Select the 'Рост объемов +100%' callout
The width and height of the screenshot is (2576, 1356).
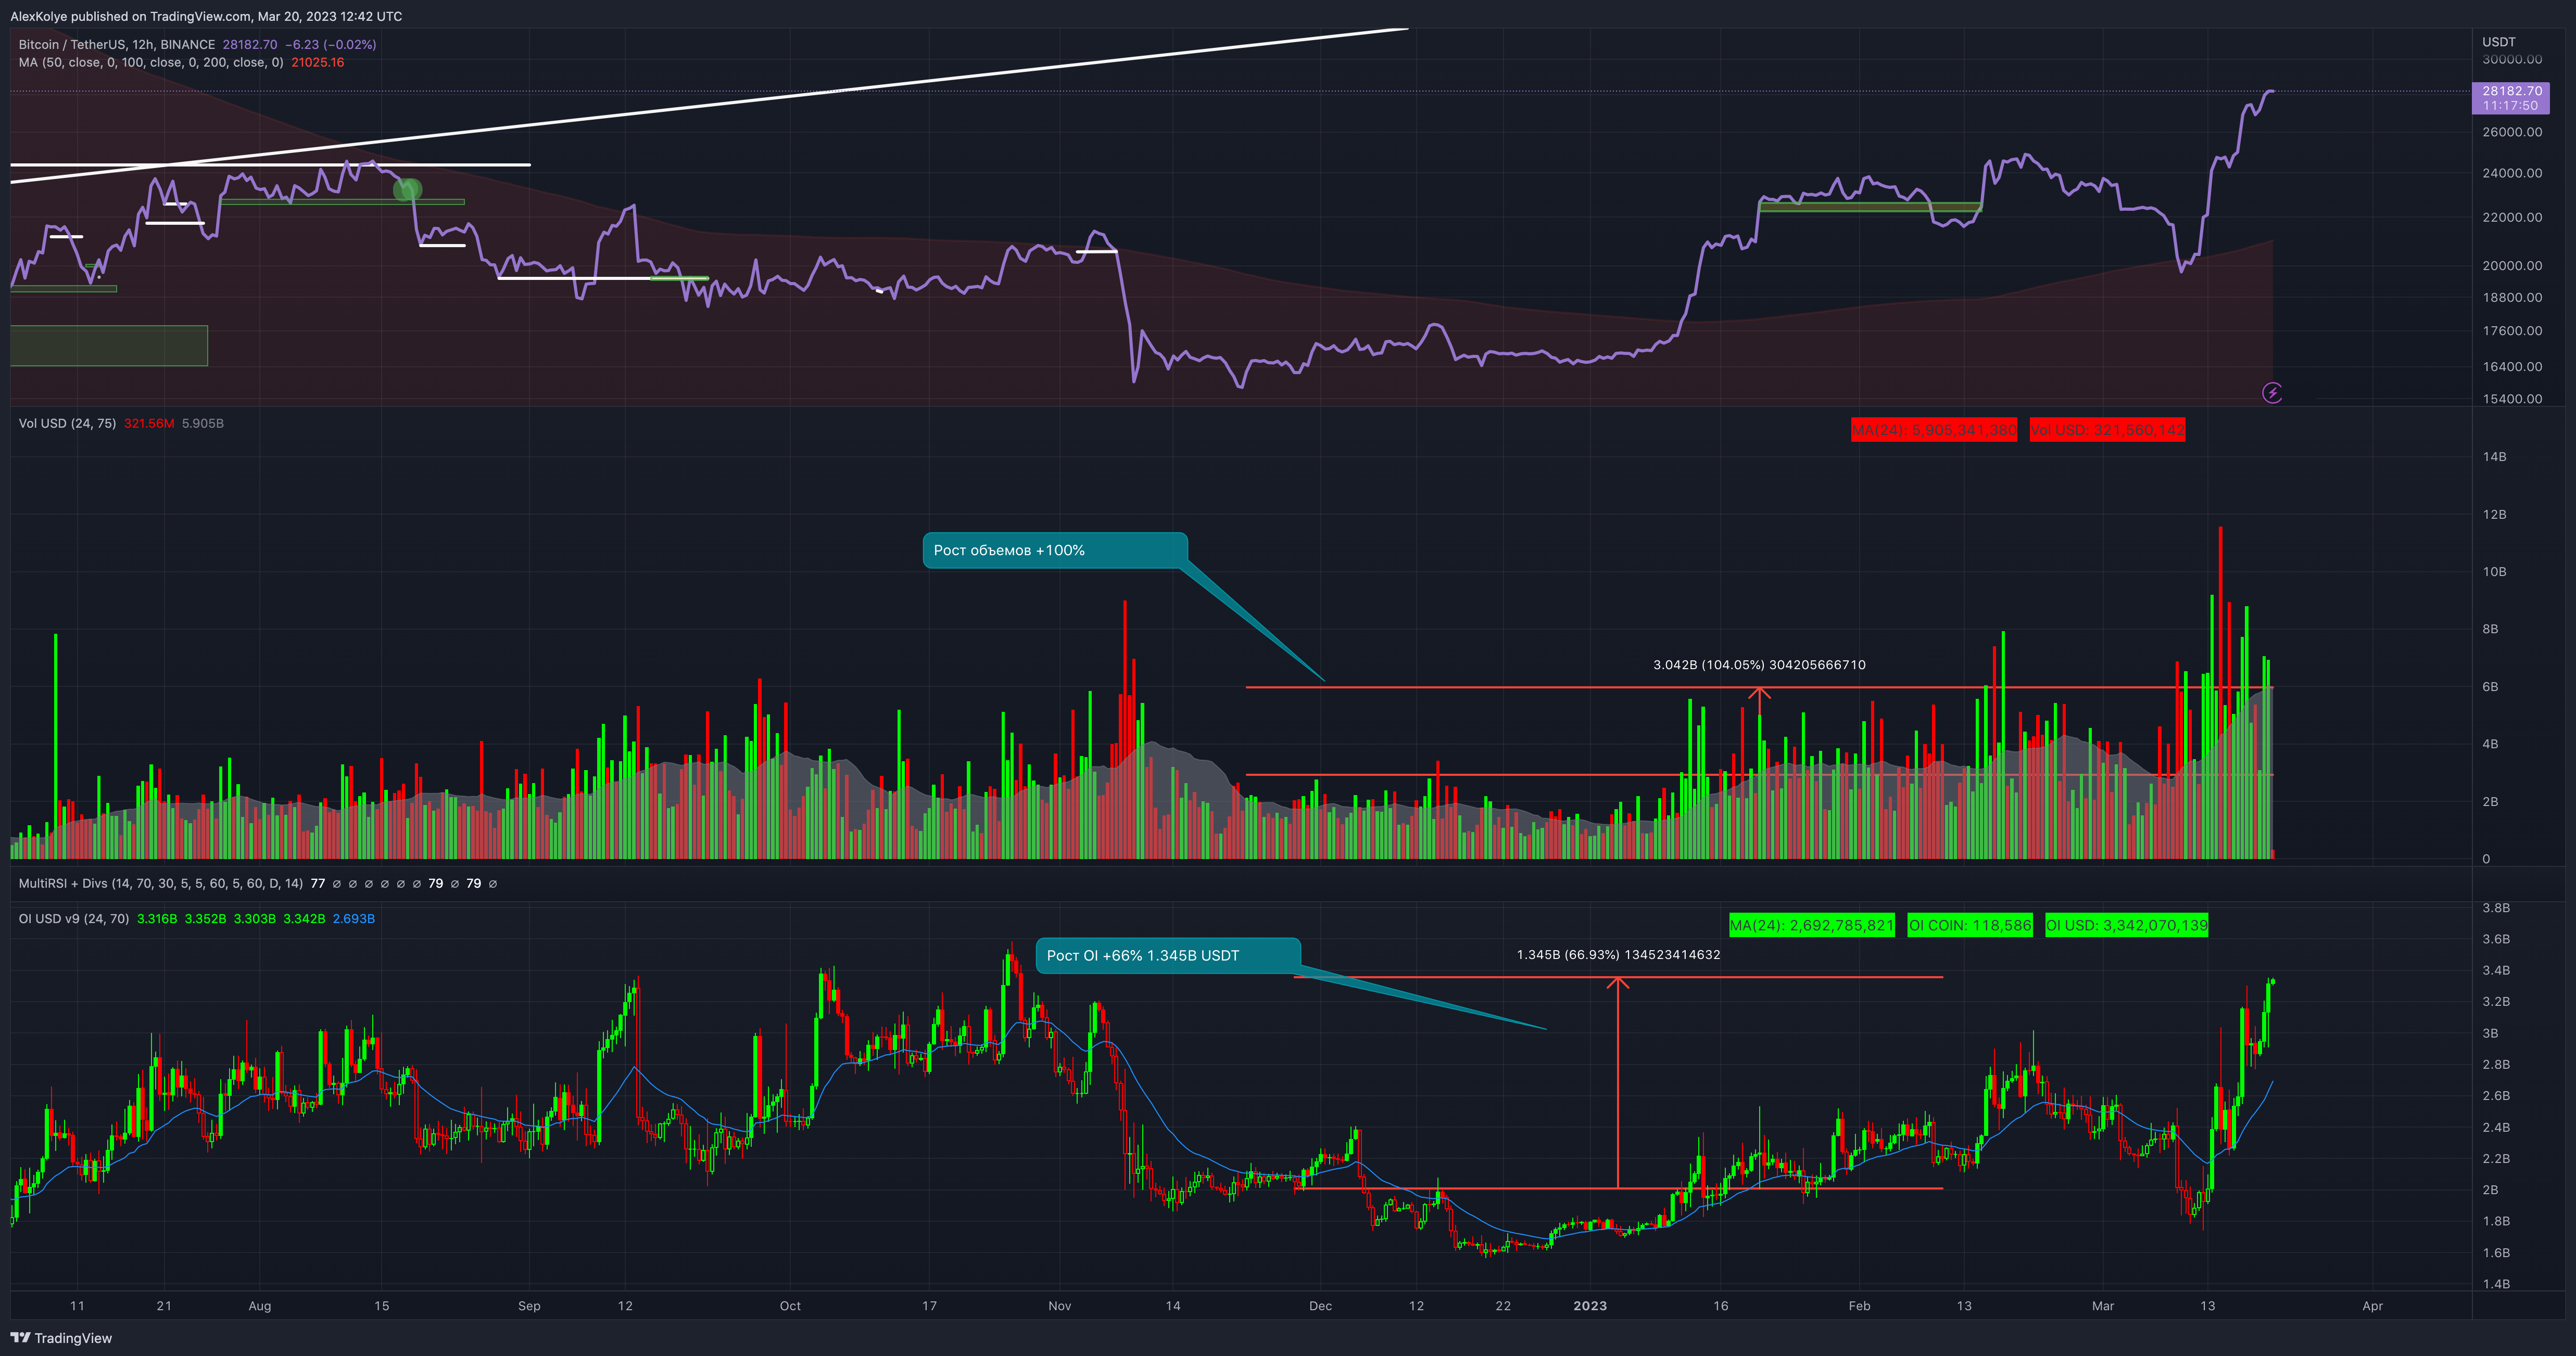coord(1054,551)
